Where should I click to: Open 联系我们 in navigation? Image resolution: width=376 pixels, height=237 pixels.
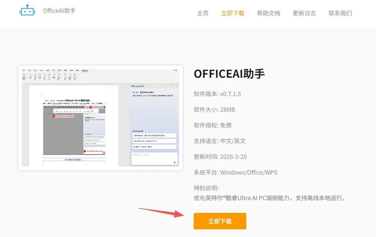(x=340, y=13)
